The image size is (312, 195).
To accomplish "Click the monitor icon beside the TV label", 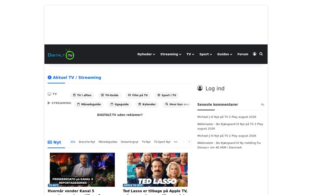I will tap(49, 94).
